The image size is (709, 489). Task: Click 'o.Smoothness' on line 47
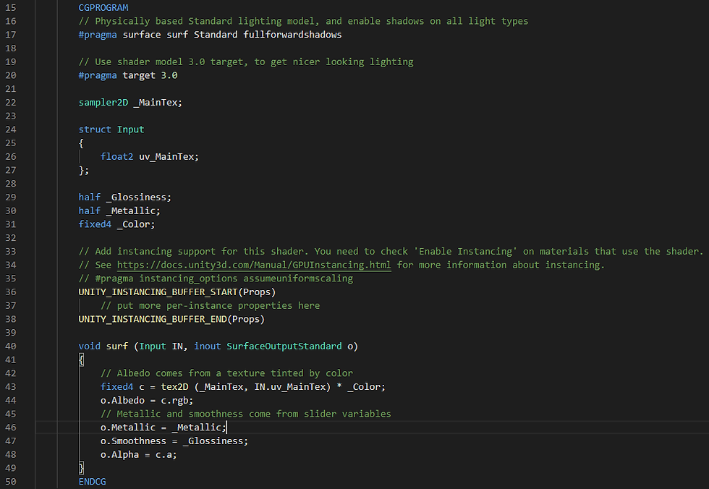coord(133,441)
